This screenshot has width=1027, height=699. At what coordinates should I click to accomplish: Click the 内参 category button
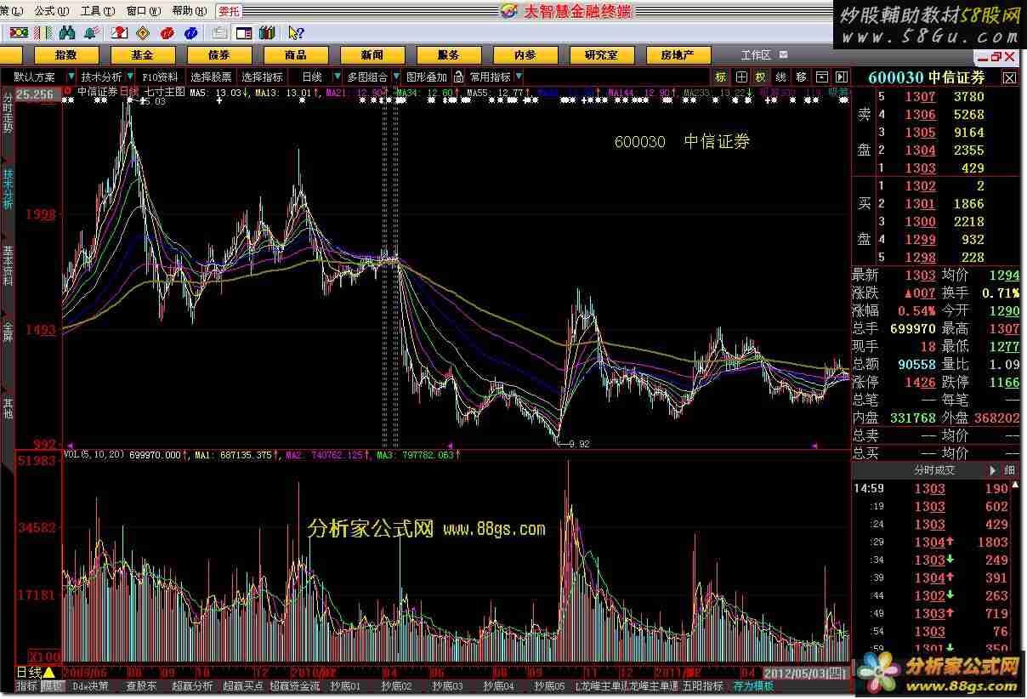coord(525,55)
